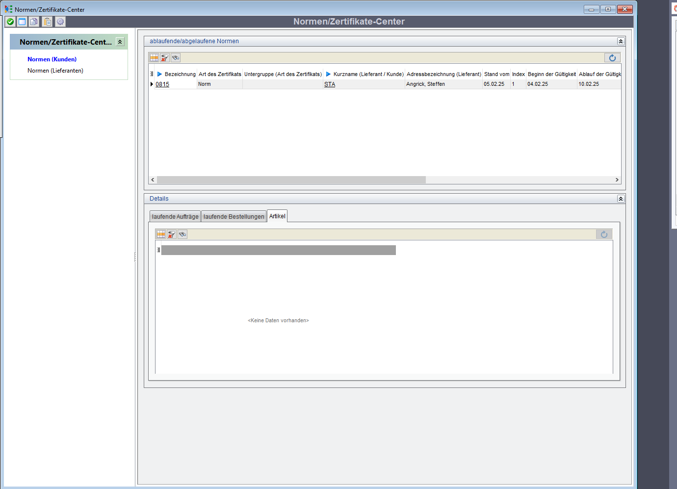Click the horizontal scrollbar of the Normen grid
Screen dimensions: 677x489
point(291,180)
